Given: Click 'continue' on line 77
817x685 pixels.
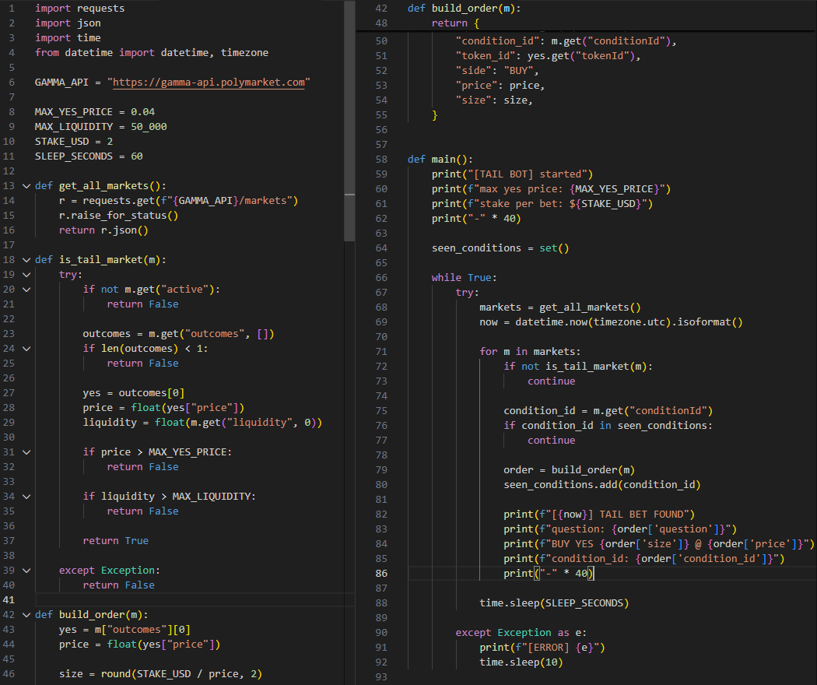Looking at the screenshot, I should tap(551, 441).
